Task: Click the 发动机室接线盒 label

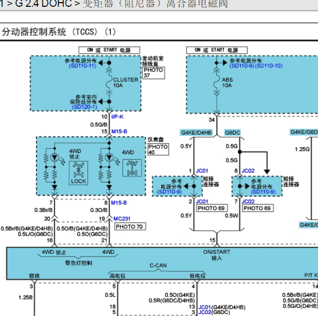Action: [x=153, y=61]
